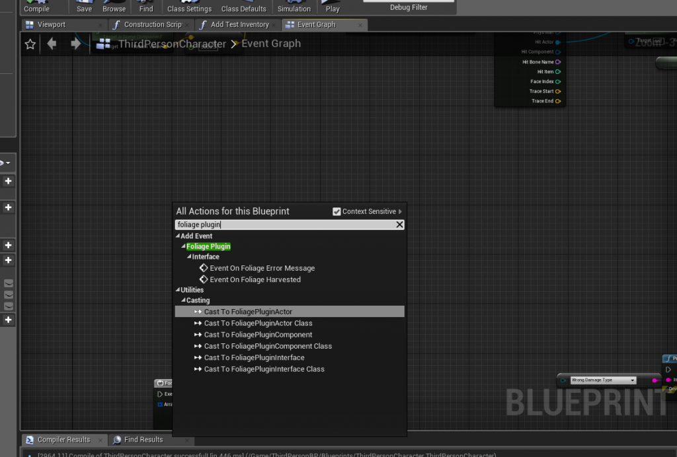Click the Event On Foliage Harvested diamond icon
677x457 pixels.
204,279
